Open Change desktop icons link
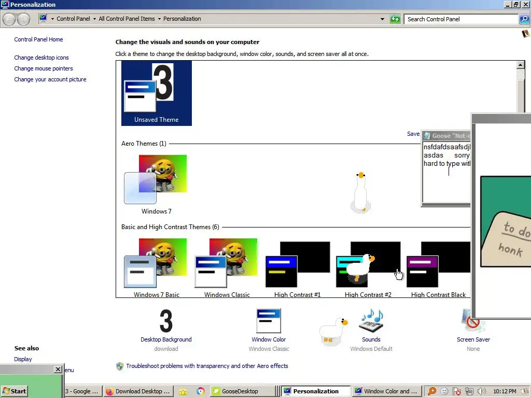Screen dimensions: 531x398 (x=41, y=58)
